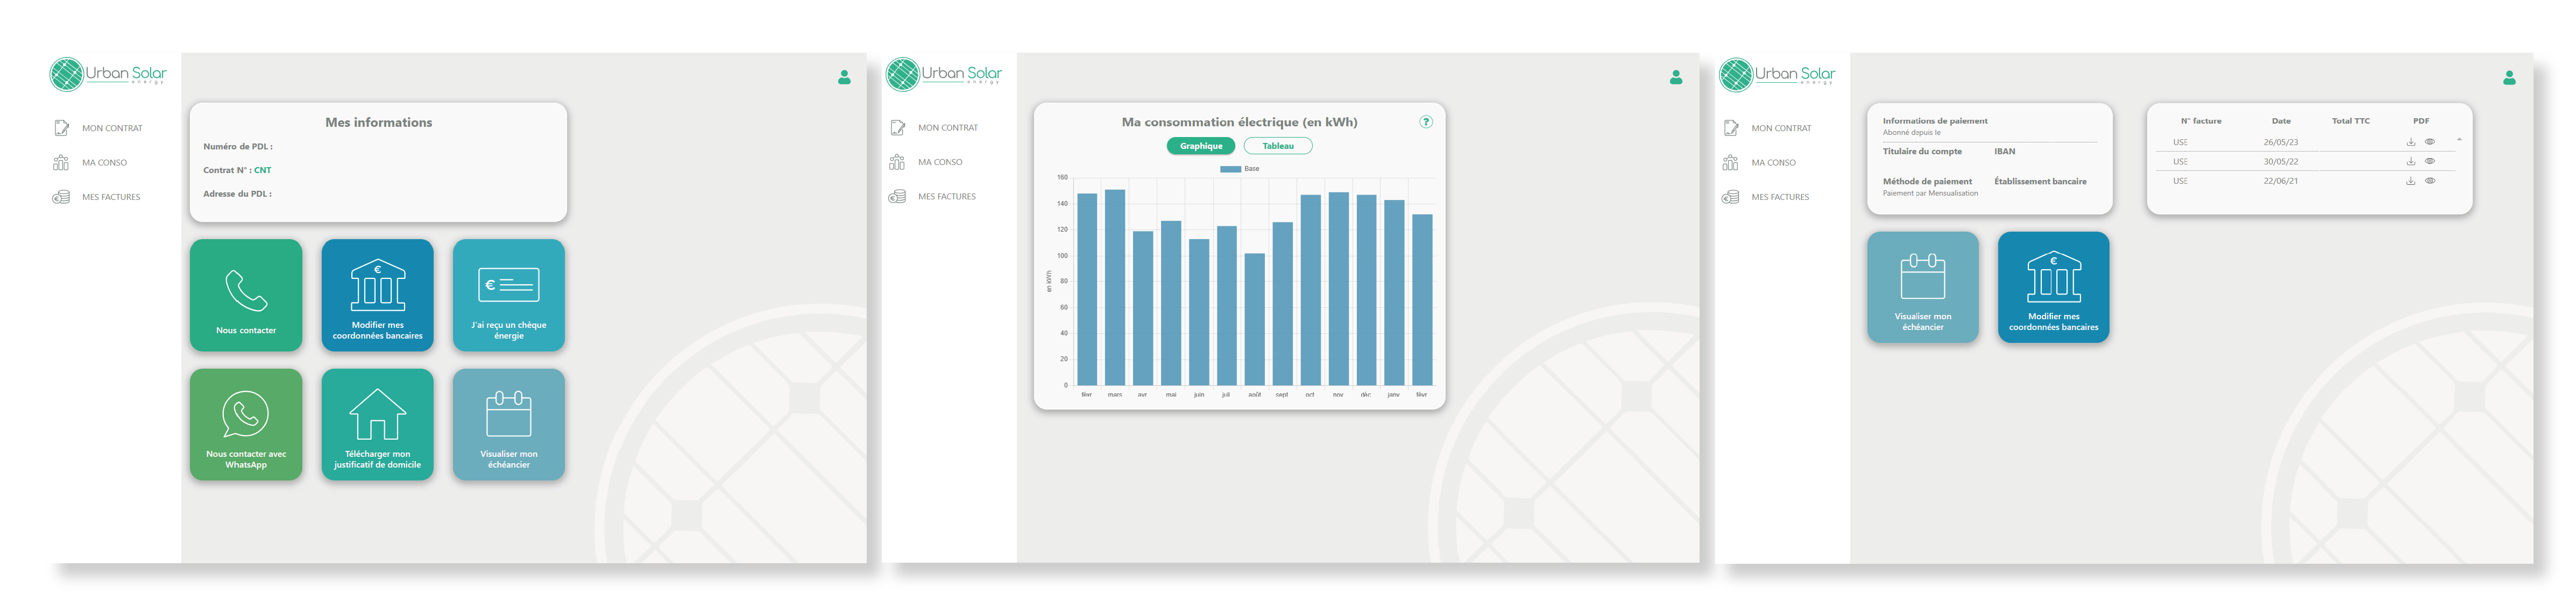This screenshot has height=603, width=2576.
Task: Click the Total TTC column header
Action: tap(2350, 121)
